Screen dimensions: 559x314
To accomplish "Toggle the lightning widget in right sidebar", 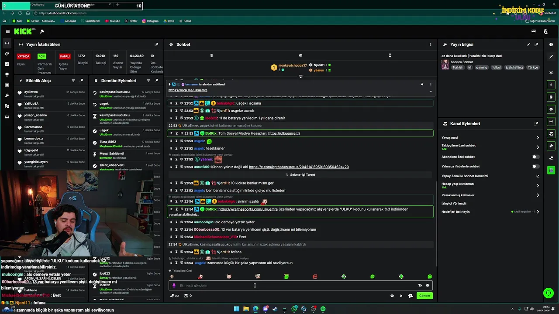I will tap(551, 85).
